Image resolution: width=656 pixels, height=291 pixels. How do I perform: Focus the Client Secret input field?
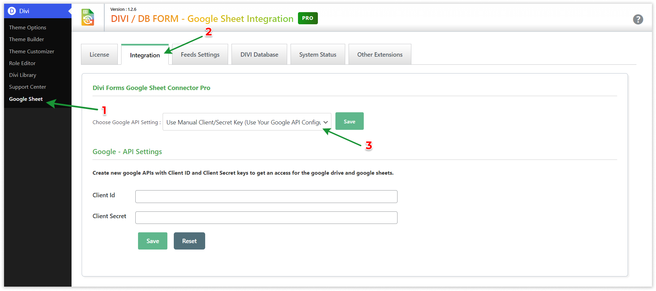pyautogui.click(x=266, y=218)
